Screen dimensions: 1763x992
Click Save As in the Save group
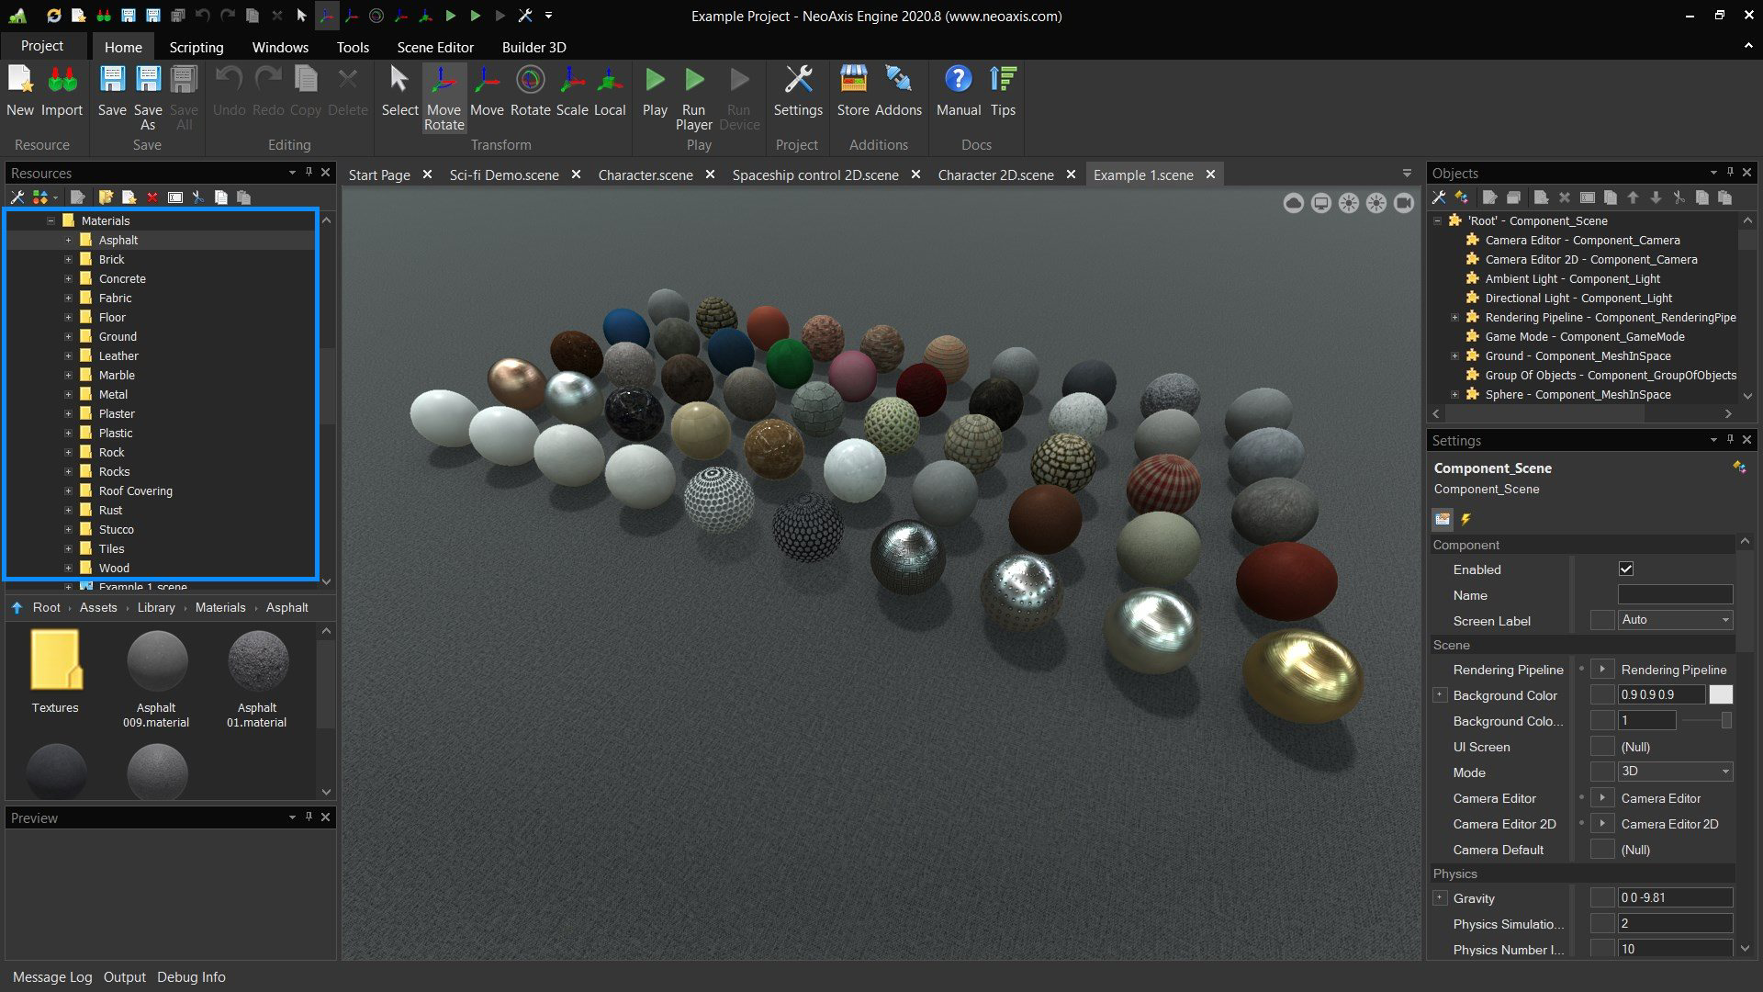[147, 96]
